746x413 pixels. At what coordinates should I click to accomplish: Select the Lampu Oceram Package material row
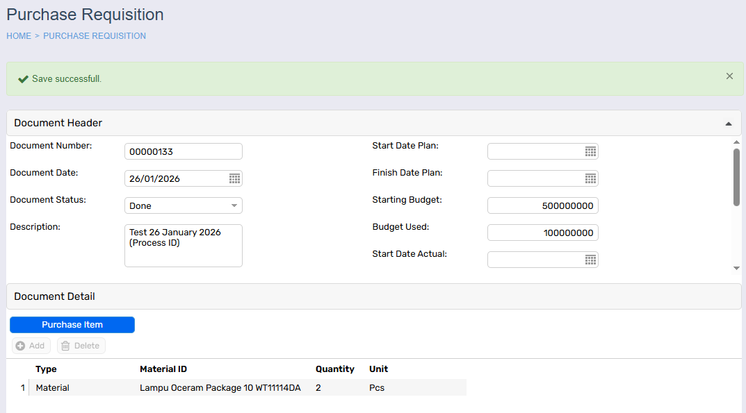pyautogui.click(x=220, y=388)
